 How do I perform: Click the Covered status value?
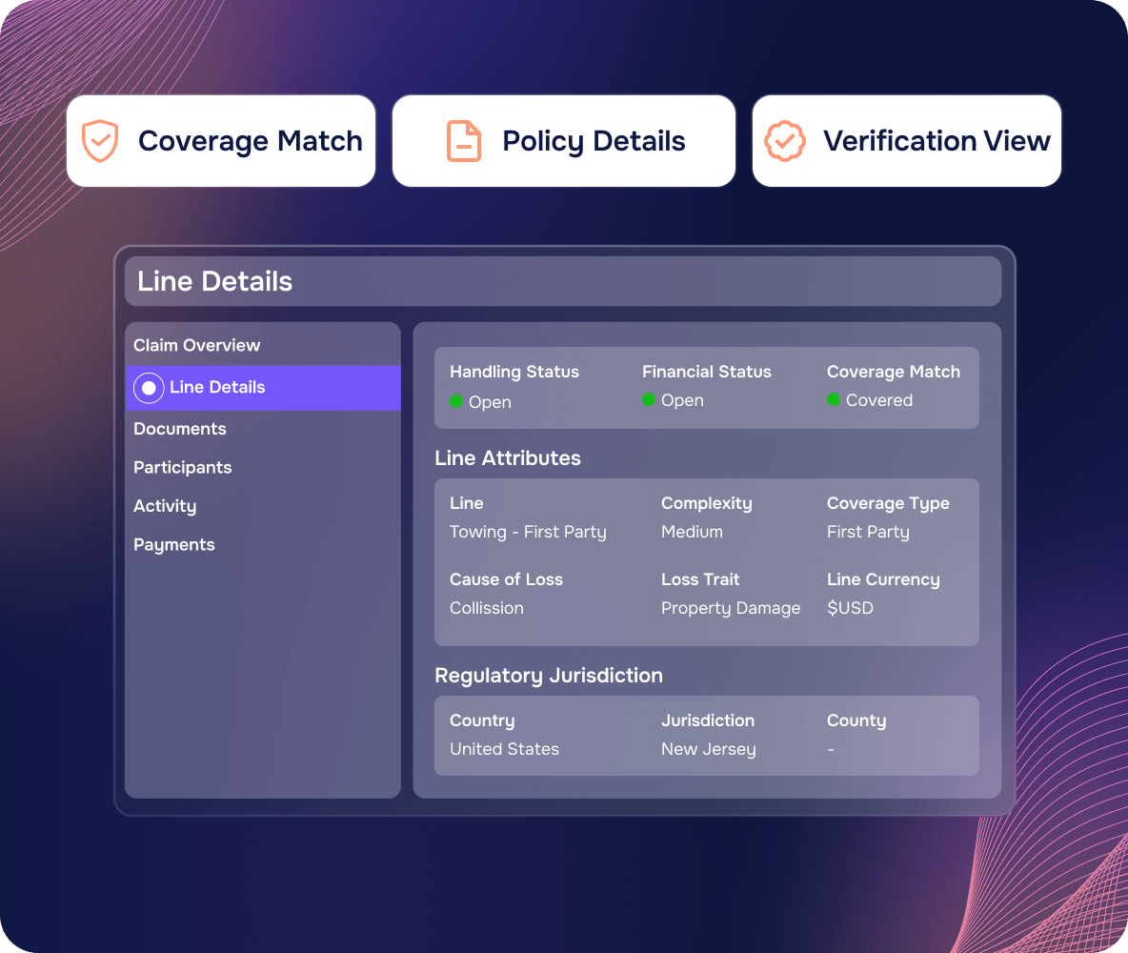[x=879, y=400]
